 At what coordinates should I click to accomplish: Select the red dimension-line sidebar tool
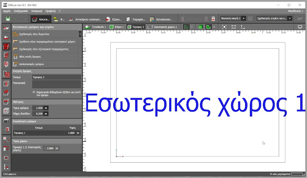coord(6,149)
